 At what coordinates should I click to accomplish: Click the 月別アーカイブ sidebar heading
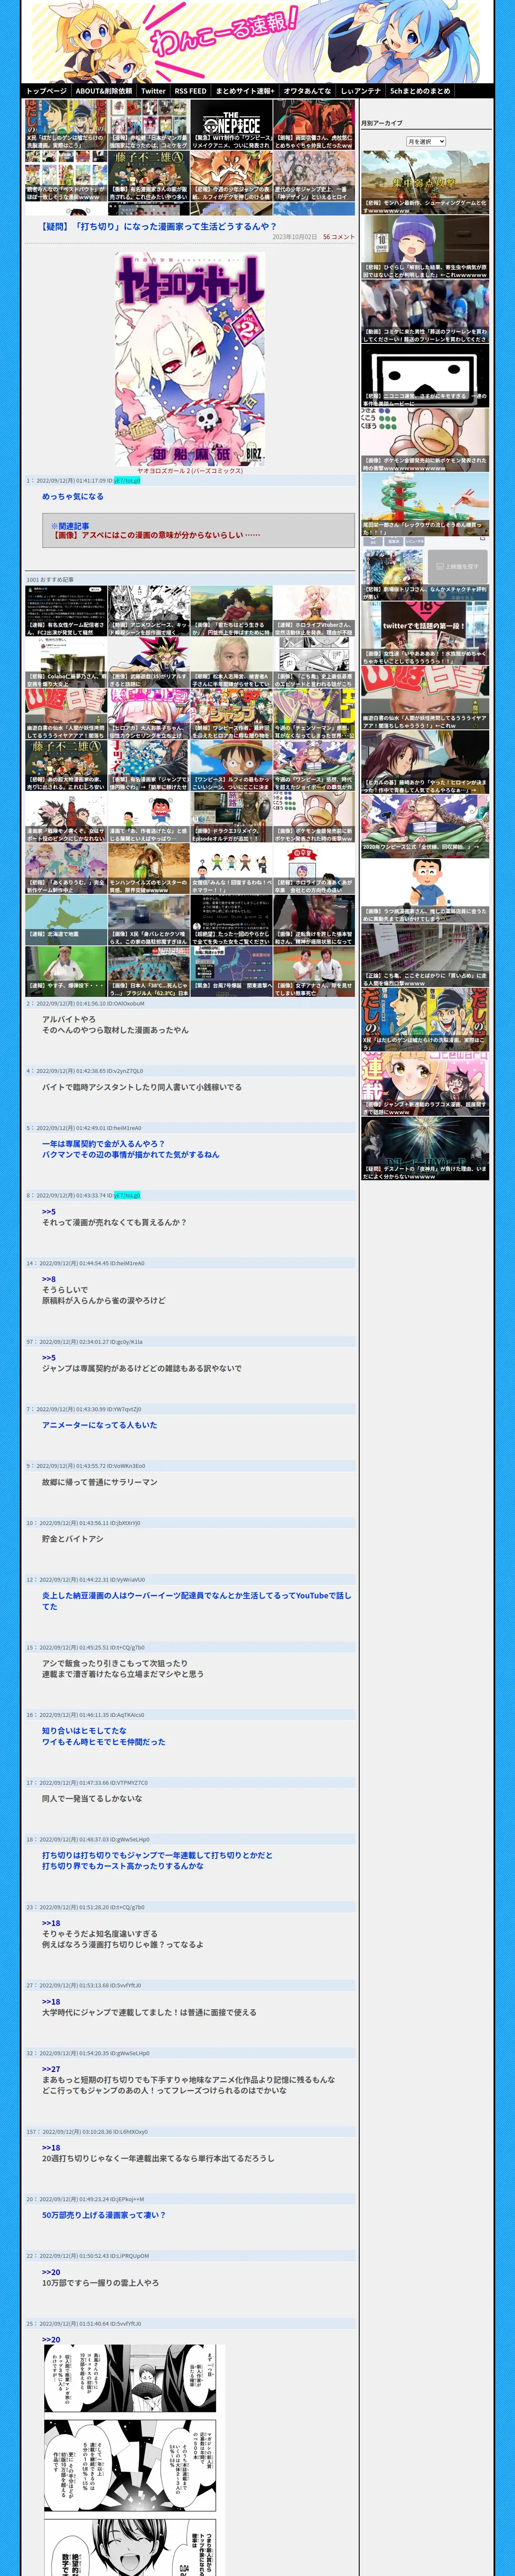[382, 123]
